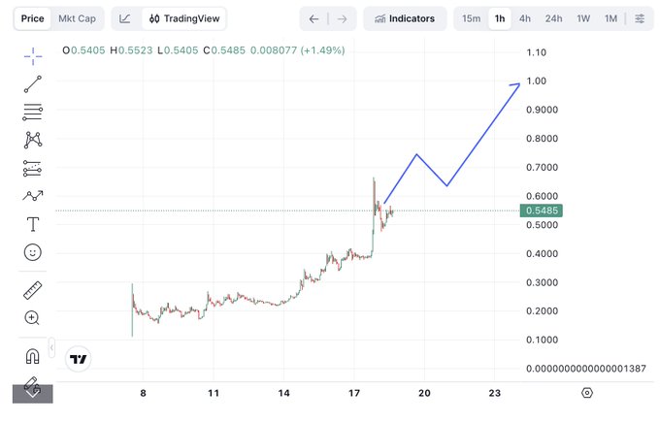Select the 24h timeframe
Image resolution: width=660 pixels, height=422 pixels.
click(553, 19)
